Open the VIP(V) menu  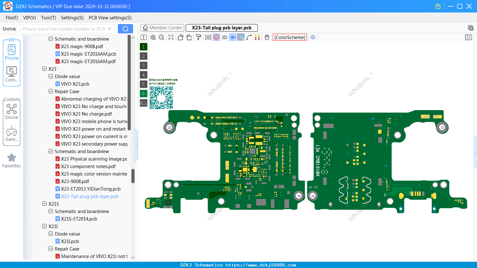pyautogui.click(x=29, y=18)
